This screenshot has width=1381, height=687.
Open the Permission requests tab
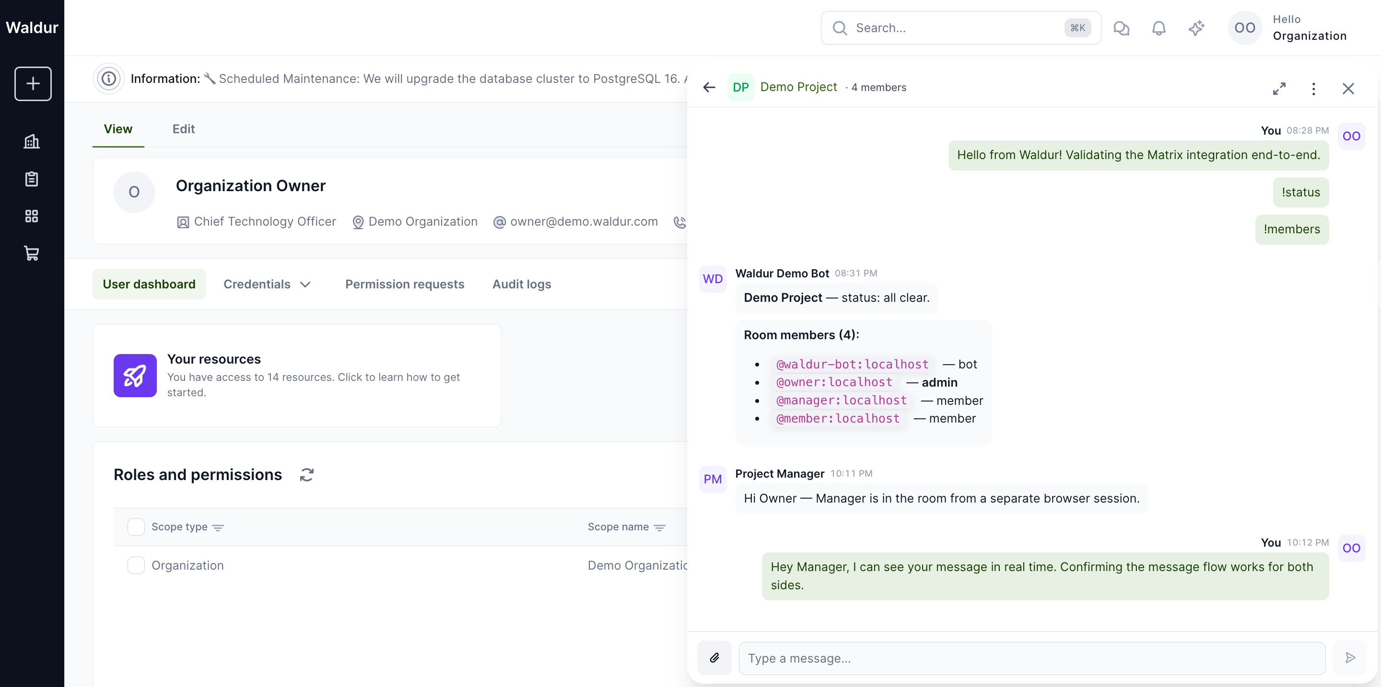[405, 284]
